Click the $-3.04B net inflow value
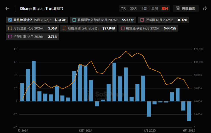 (60, 20)
